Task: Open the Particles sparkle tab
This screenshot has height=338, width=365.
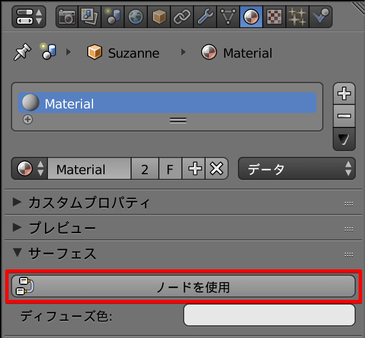Action: 297,17
